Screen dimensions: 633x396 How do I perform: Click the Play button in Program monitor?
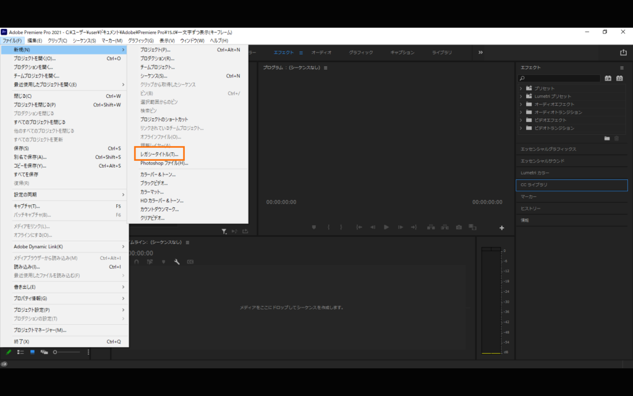tap(386, 227)
